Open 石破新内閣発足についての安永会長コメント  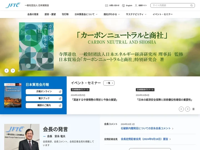coord(146,128)
